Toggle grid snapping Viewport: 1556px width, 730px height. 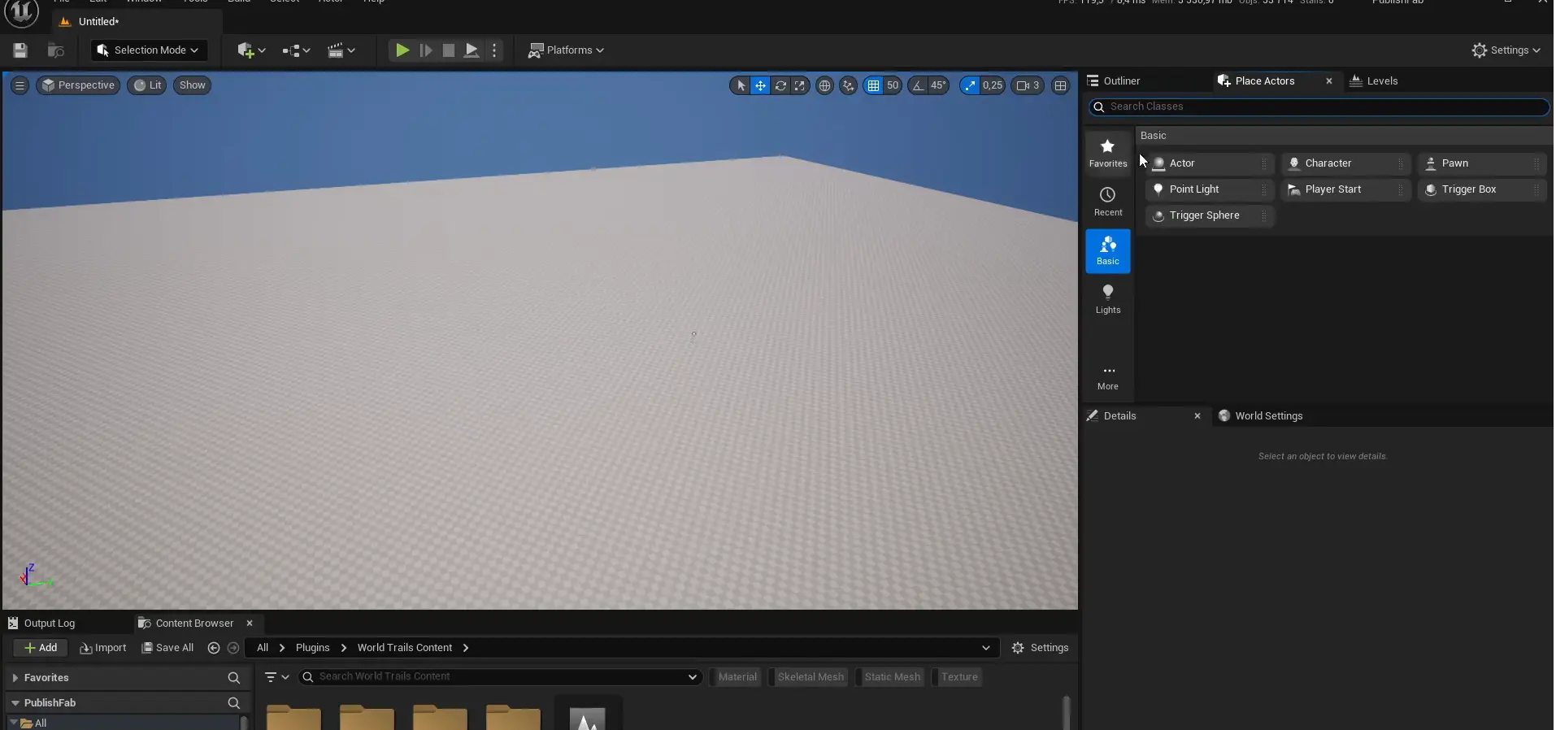[873, 85]
